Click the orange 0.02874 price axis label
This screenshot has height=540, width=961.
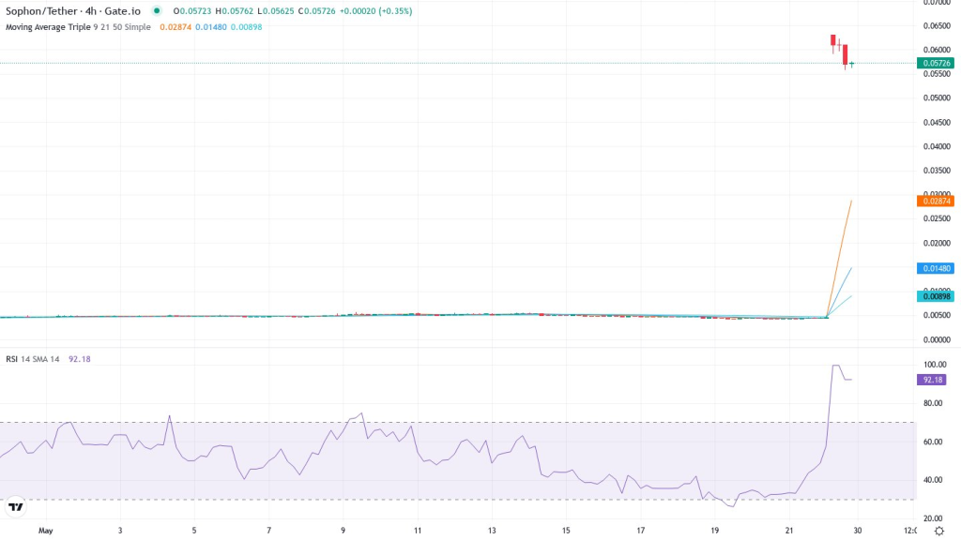coord(936,202)
